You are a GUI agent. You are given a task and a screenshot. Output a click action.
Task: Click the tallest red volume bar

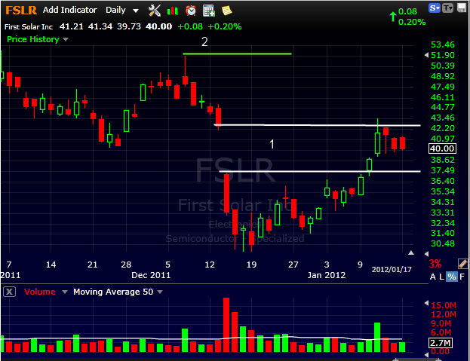pos(226,325)
